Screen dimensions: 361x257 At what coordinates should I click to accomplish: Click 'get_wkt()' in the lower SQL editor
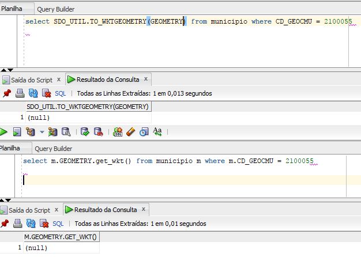pyautogui.click(x=113, y=161)
